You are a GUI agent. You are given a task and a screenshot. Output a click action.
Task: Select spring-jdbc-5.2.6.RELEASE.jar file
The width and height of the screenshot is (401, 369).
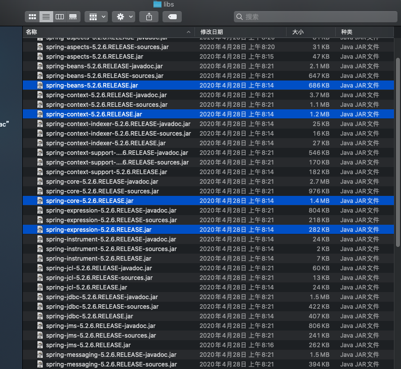(209, 316)
